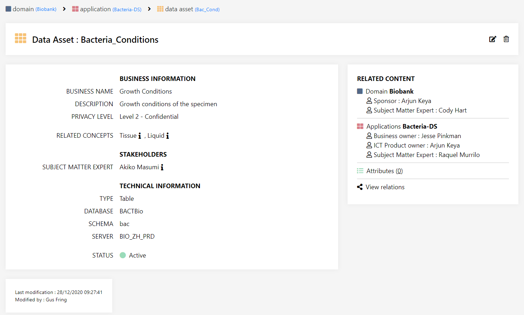Go to application Bacteria-DS breadcrumb
Viewport: 524px width, 315px height.
coord(107,9)
